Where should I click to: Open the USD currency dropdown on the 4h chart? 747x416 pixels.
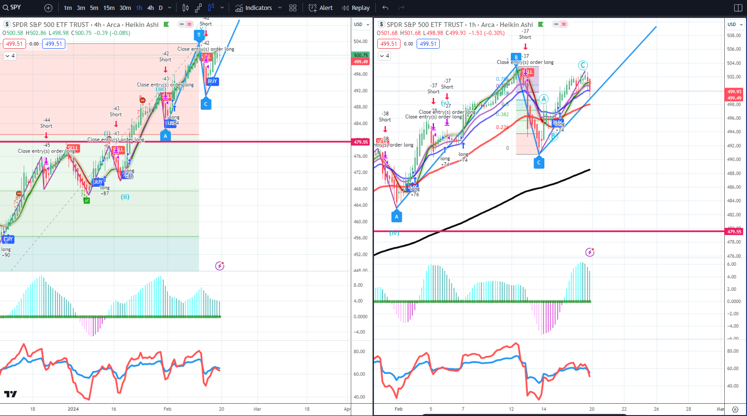[x=362, y=25]
